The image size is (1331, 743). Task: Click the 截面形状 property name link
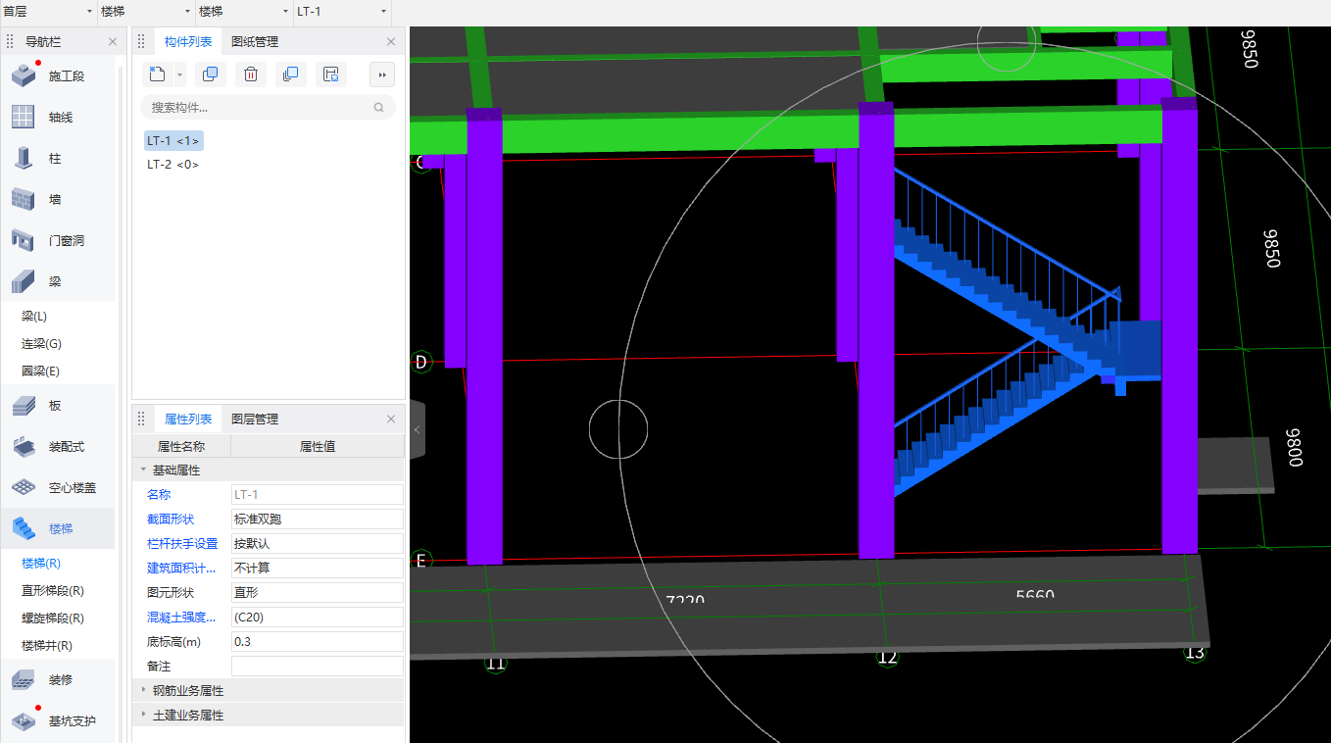pyautogui.click(x=171, y=520)
